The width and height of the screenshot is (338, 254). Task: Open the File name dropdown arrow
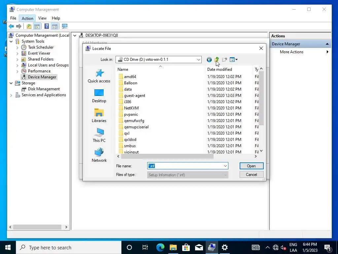click(225, 166)
